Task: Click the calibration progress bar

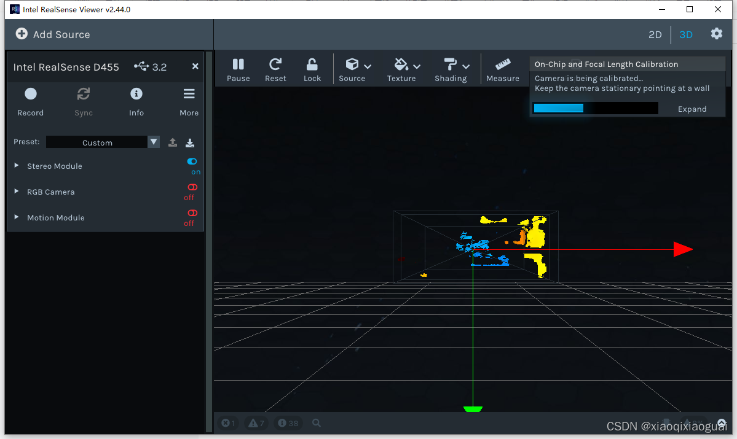Action: [x=595, y=109]
